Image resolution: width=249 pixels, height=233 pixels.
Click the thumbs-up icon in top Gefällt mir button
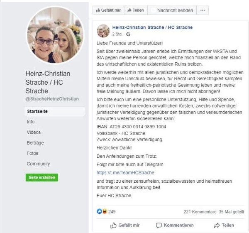click(98, 10)
